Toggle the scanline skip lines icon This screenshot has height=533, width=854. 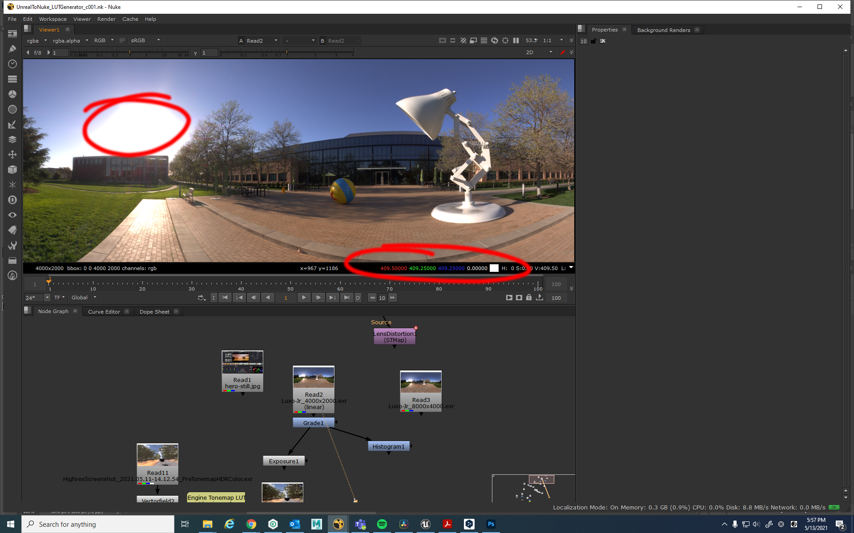click(x=484, y=40)
